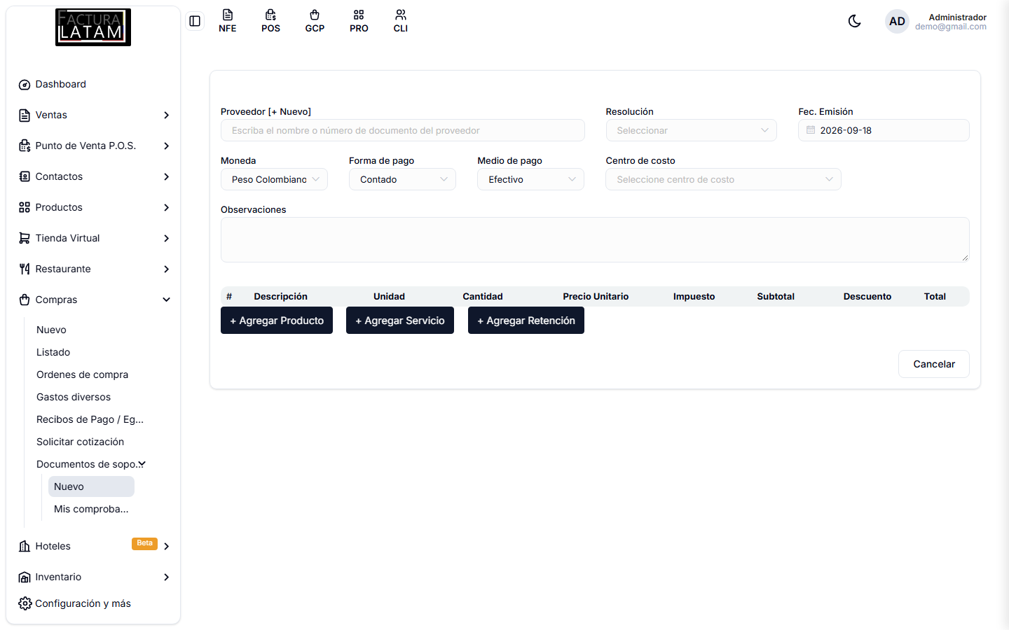Collapse the Documentos de soporte submenu
Image resolution: width=1009 pixels, height=630 pixels.
[x=142, y=464]
